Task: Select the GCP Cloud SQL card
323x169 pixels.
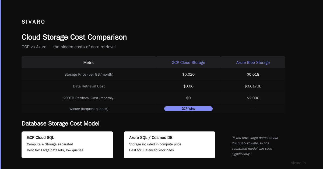Action: pyautogui.click(x=67, y=145)
